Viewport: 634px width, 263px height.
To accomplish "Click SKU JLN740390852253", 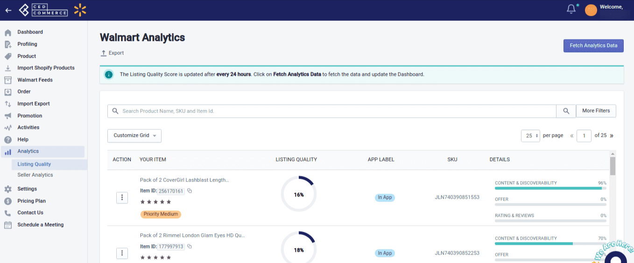I will click(457, 253).
